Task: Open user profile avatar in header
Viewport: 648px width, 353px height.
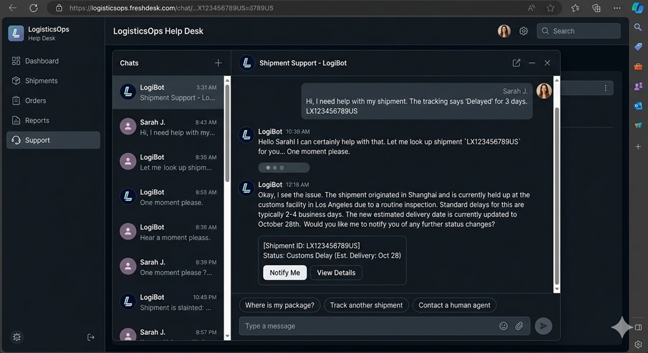Action: (x=503, y=31)
